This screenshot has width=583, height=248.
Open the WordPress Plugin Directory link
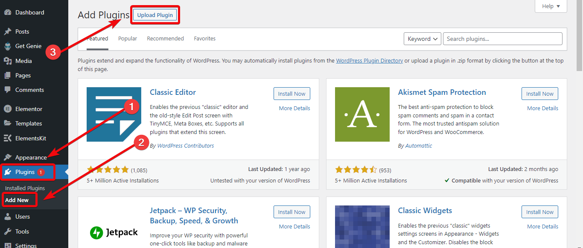coord(369,60)
